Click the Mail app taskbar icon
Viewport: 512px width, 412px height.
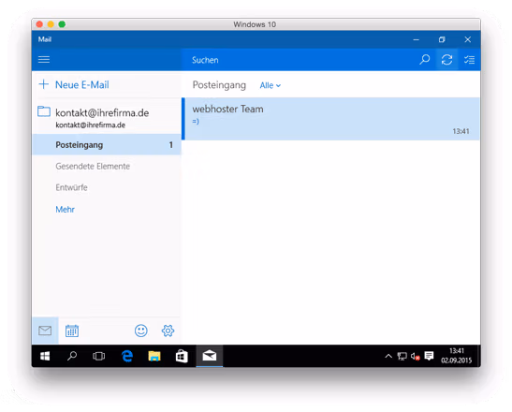click(x=210, y=356)
